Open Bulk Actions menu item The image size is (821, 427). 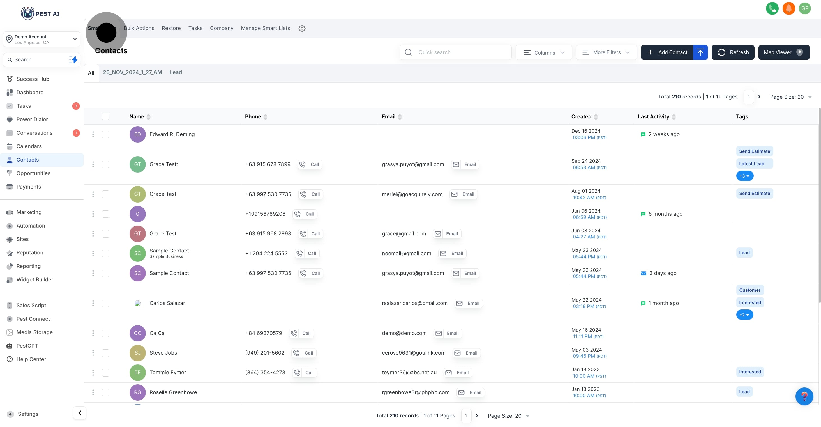pos(139,28)
